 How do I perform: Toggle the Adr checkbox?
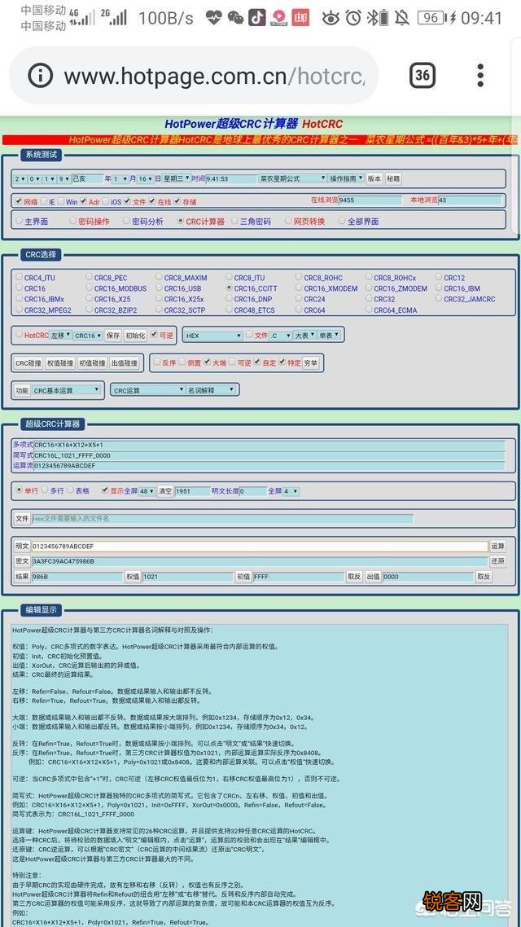pos(83,201)
